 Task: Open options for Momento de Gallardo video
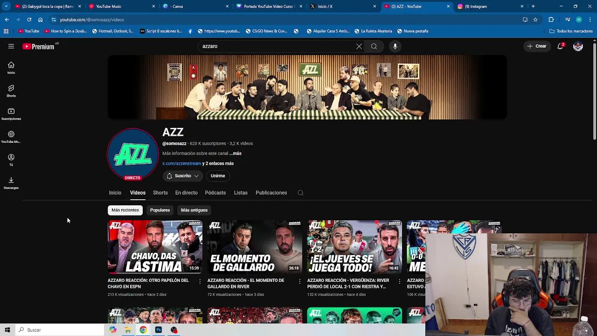(300, 281)
